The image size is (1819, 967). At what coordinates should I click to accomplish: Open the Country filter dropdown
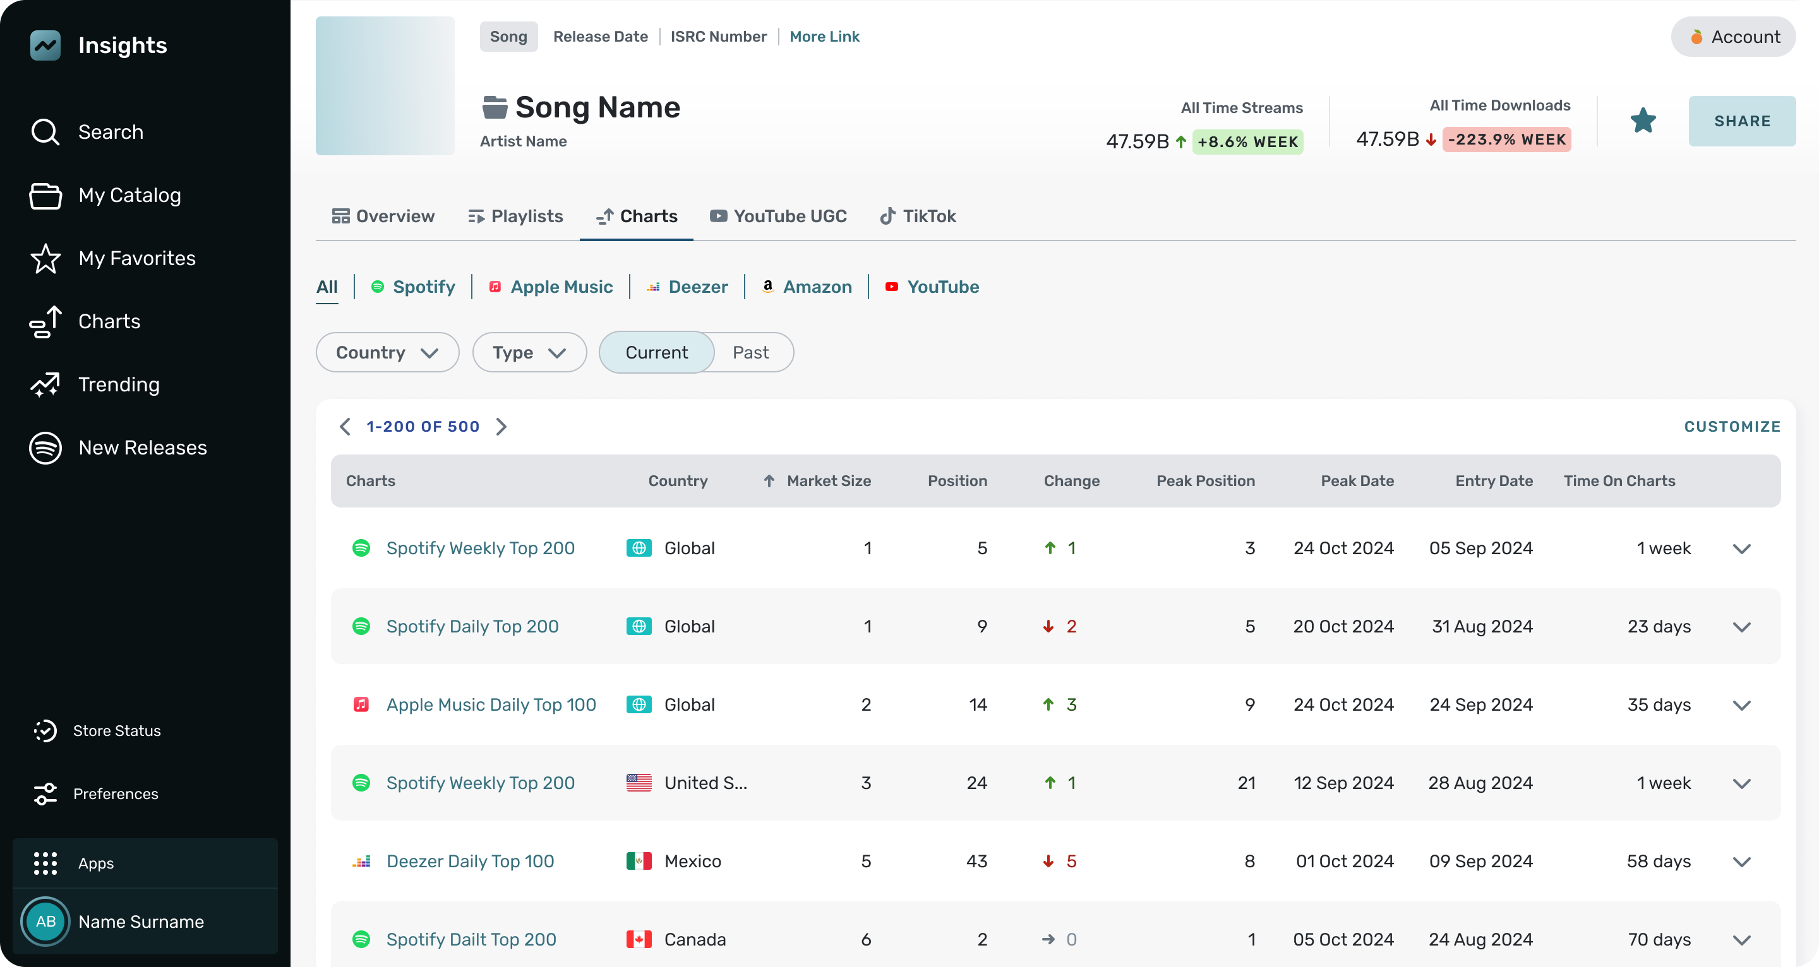tap(387, 352)
